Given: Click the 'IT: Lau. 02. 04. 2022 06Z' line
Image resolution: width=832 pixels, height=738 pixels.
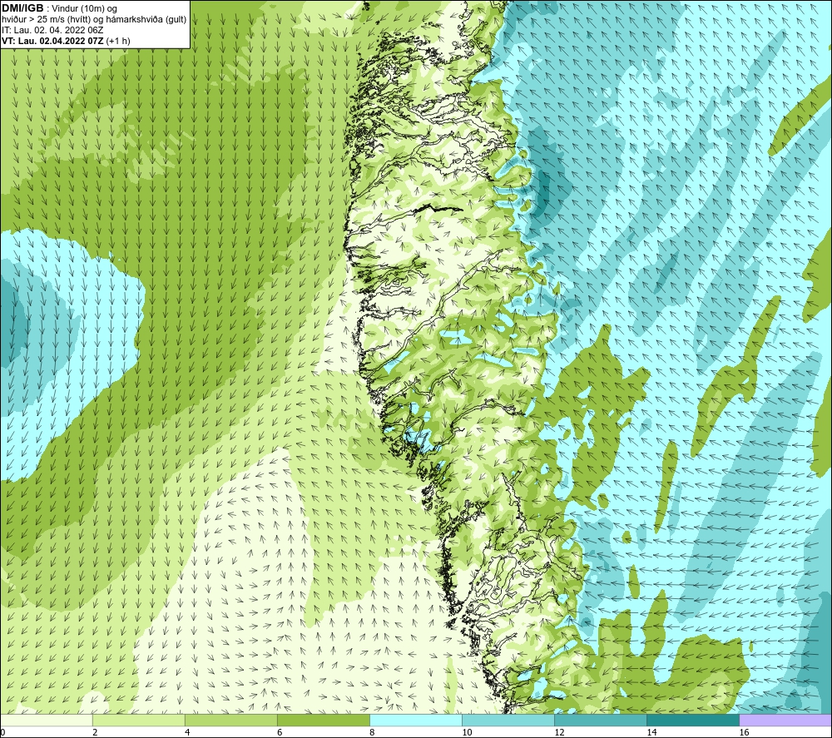Looking at the screenshot, I should pyautogui.click(x=52, y=30).
